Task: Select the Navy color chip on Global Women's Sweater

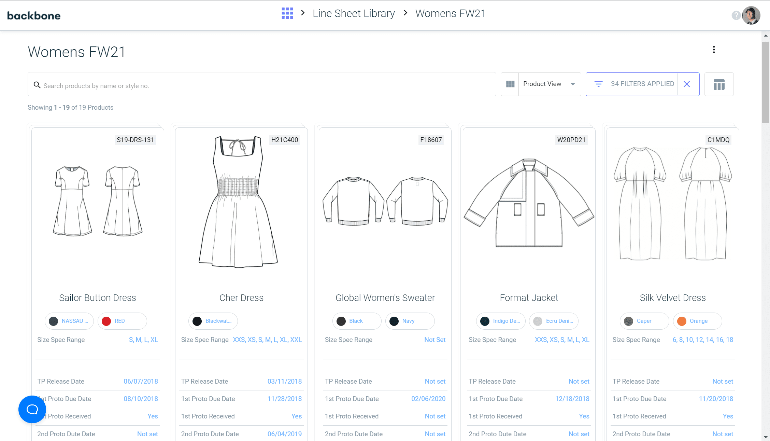Action: [410, 321]
